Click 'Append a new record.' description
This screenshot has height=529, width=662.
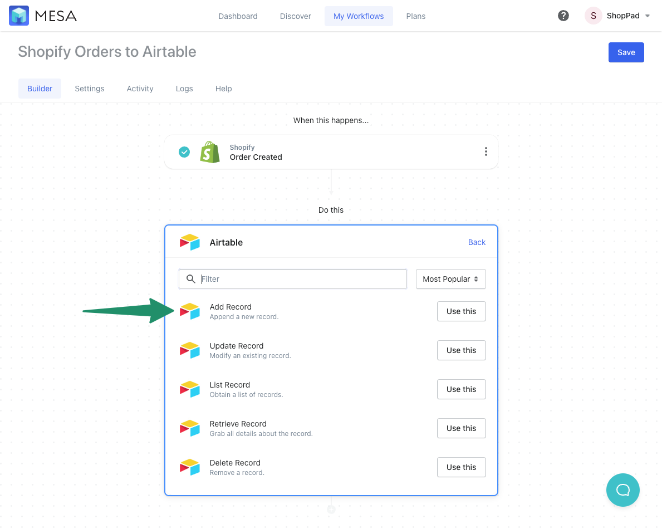click(x=244, y=317)
